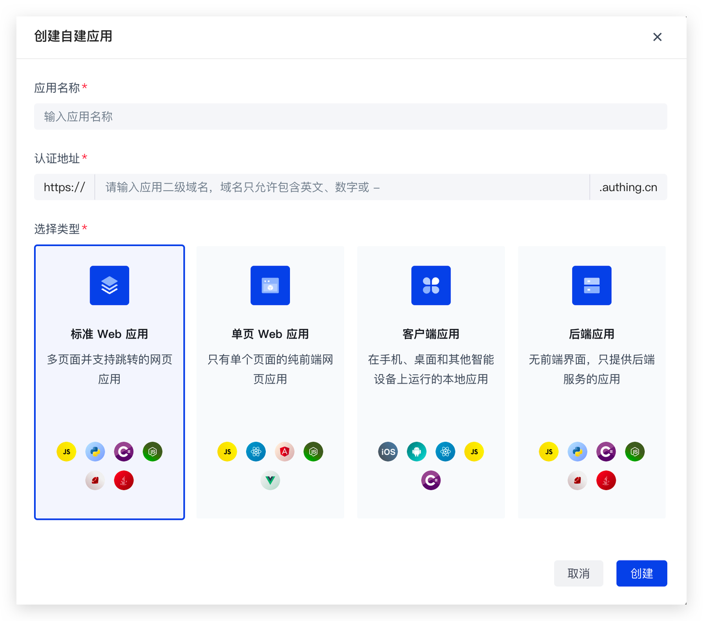The height and width of the screenshot is (621, 703).
Task: Click the 应用名称 input field
Action: (x=350, y=117)
